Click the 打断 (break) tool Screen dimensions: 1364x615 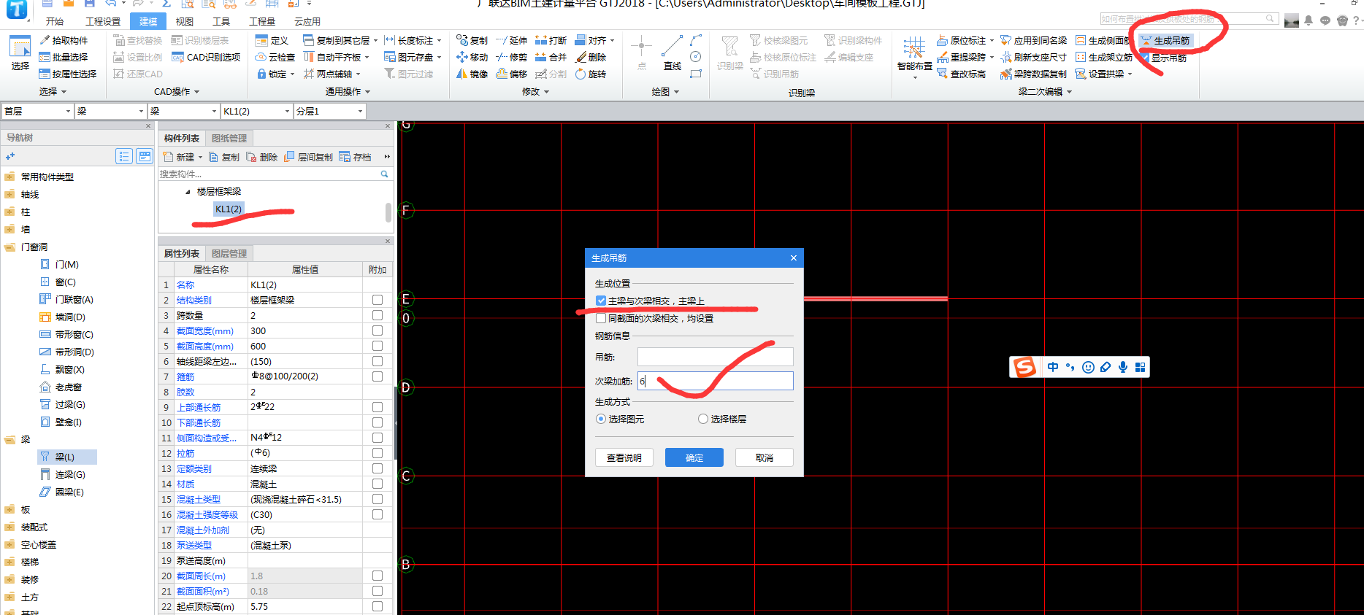point(551,40)
